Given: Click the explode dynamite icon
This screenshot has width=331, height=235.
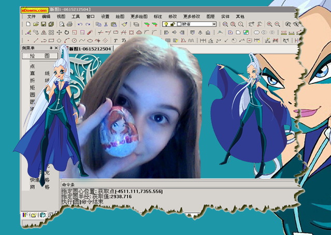Looking at the screenshot, I should [90, 33].
